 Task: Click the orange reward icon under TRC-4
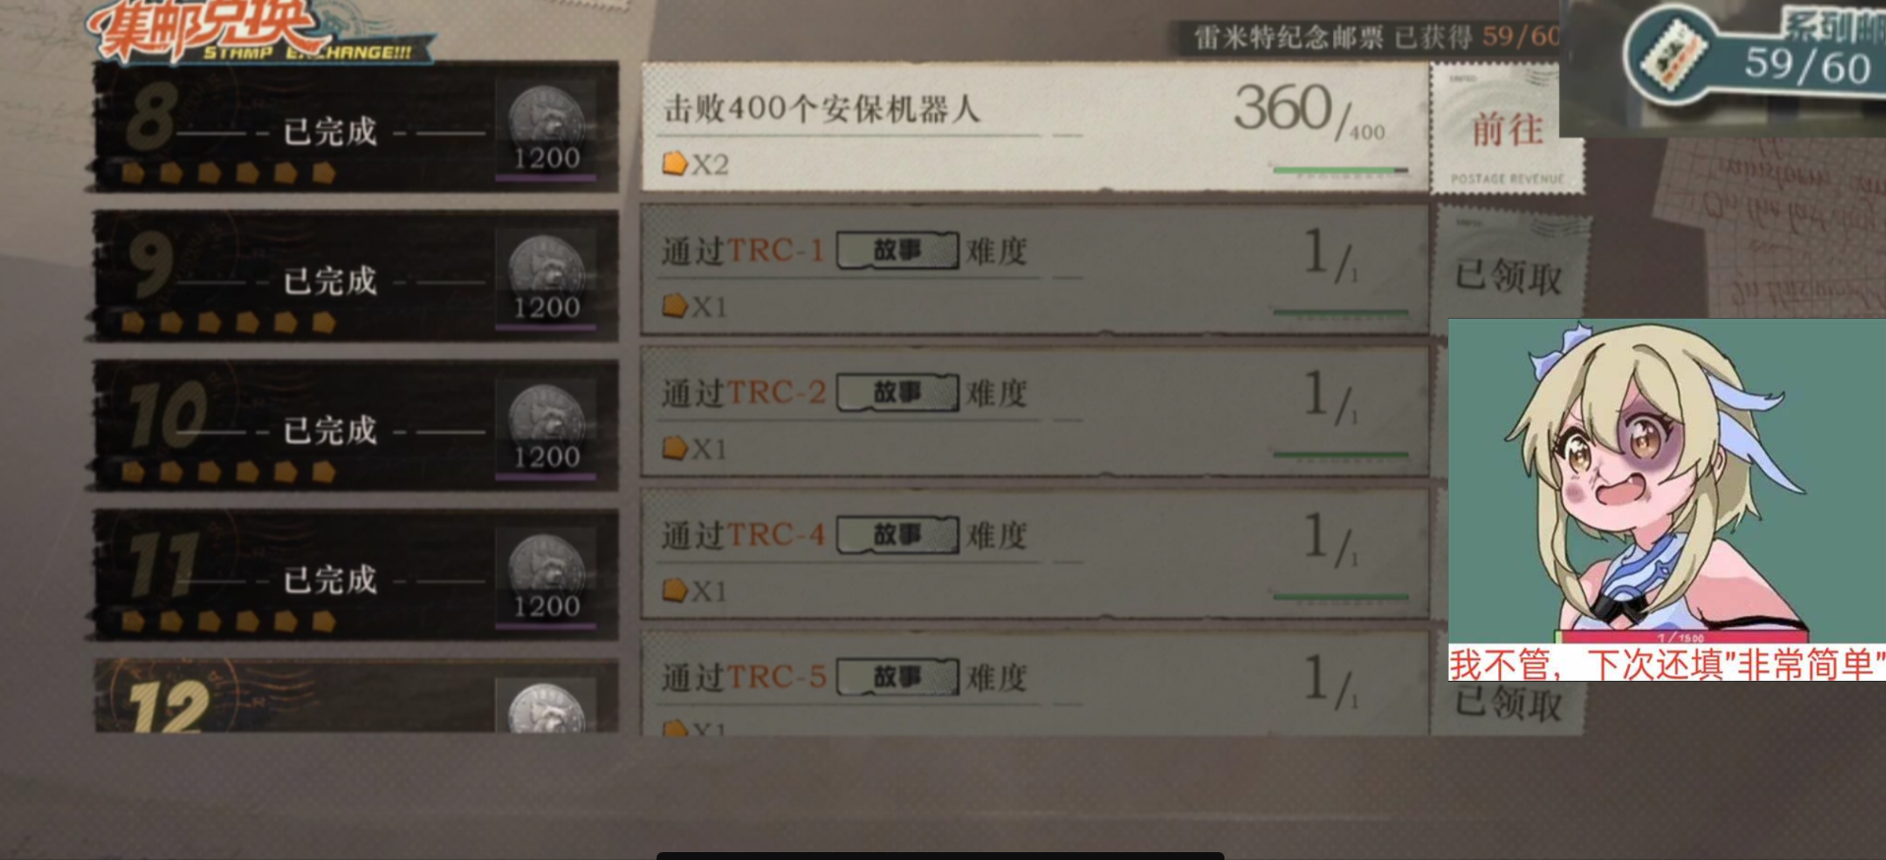pyautogui.click(x=674, y=590)
